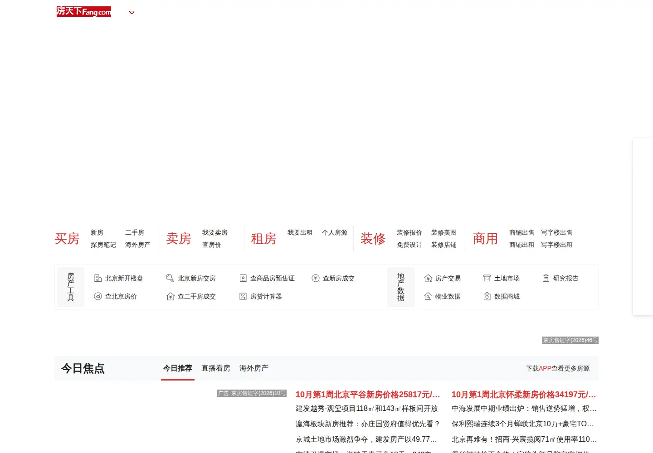Open 查二手房成交 house icon
Viewport: 653px width, 453px height.
[170, 296]
